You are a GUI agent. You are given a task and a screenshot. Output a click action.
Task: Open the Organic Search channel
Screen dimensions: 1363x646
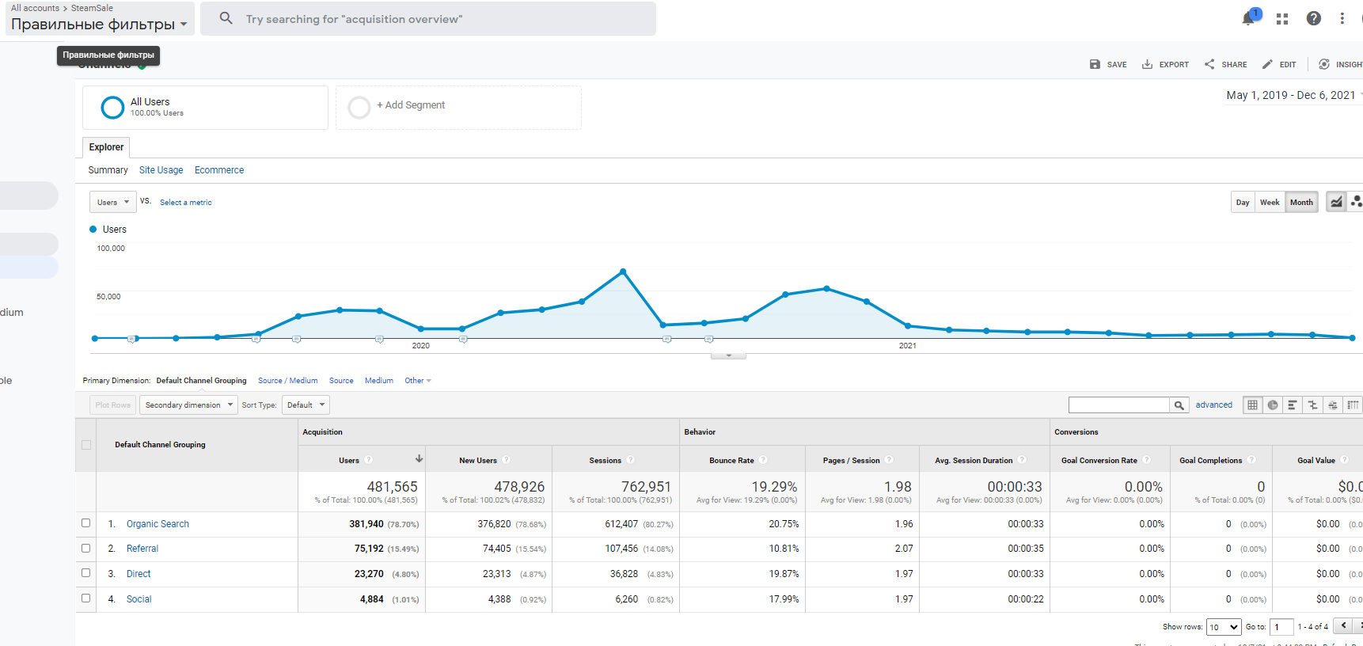[x=158, y=524]
